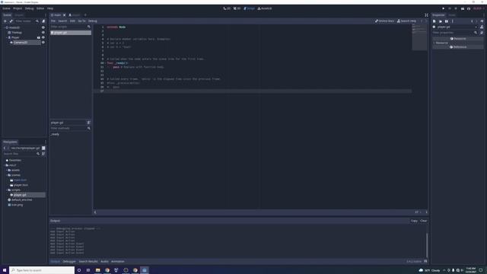This screenshot has width=487, height=274.
Task: Click the script icon by the Player node
Action: click(39, 37)
